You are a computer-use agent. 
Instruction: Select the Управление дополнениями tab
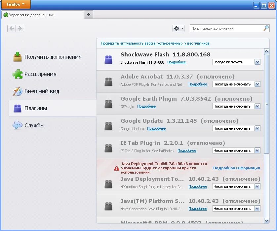(x=42, y=15)
